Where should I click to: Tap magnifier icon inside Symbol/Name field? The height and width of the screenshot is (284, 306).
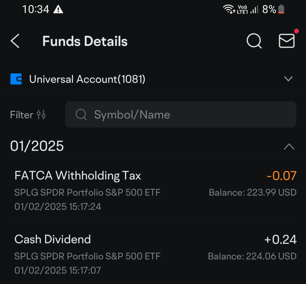81,115
